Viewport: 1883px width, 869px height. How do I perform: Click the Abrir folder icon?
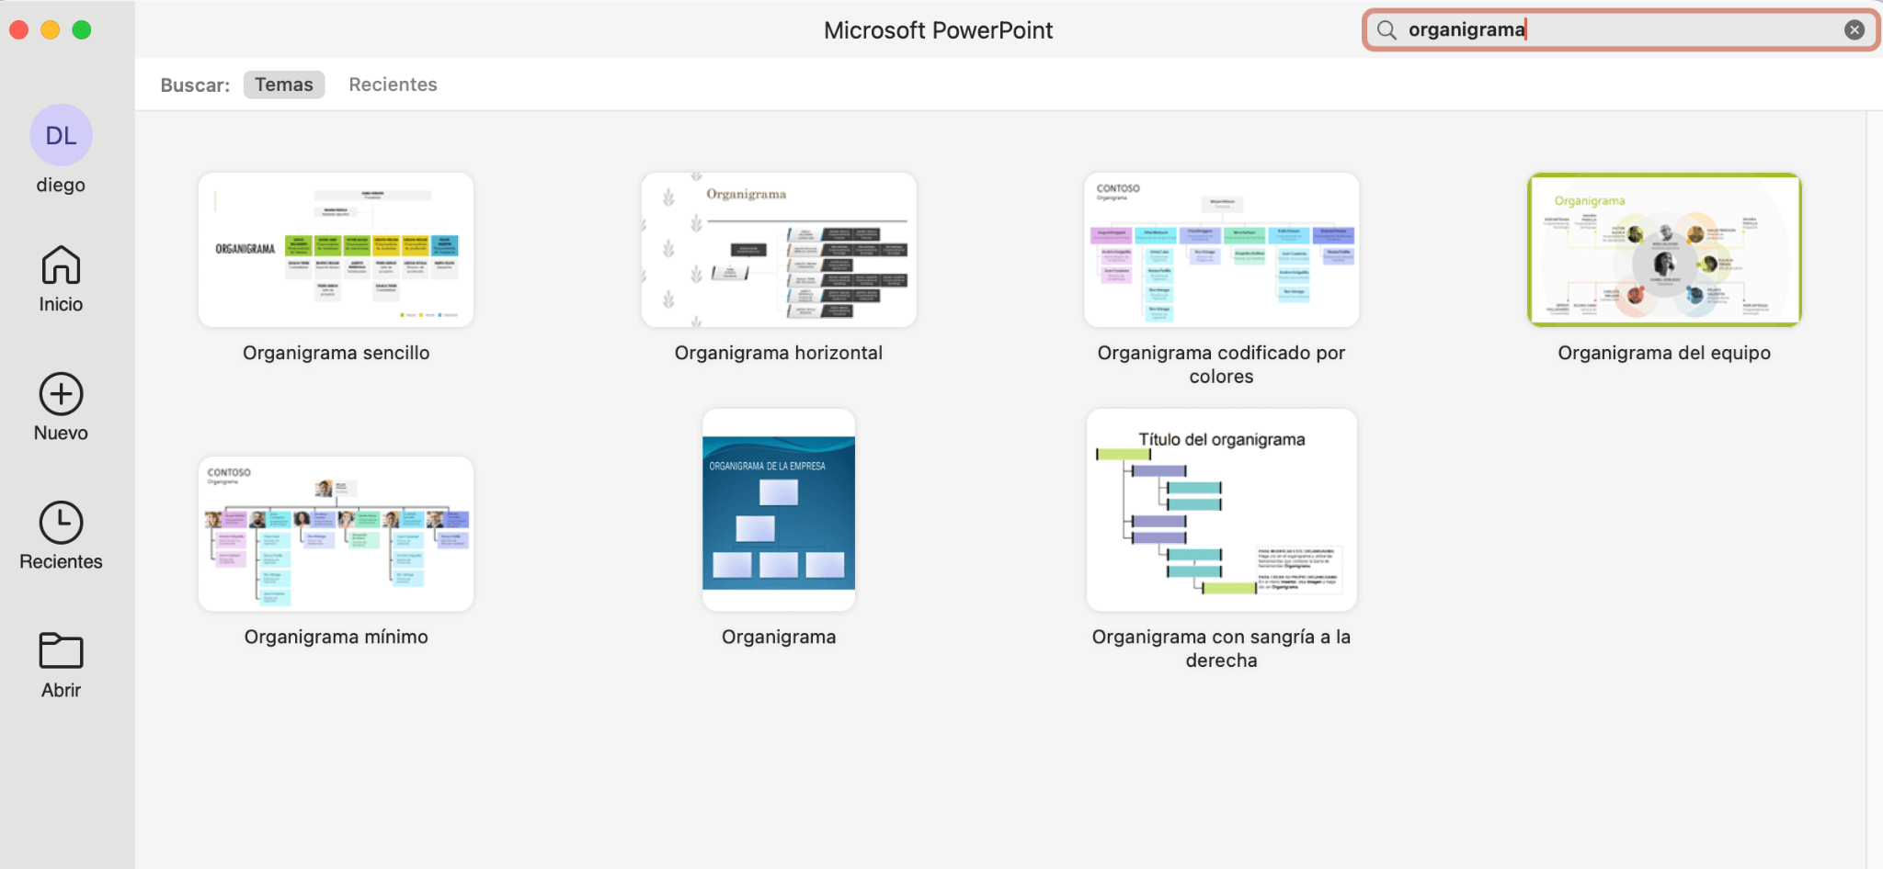pos(61,650)
